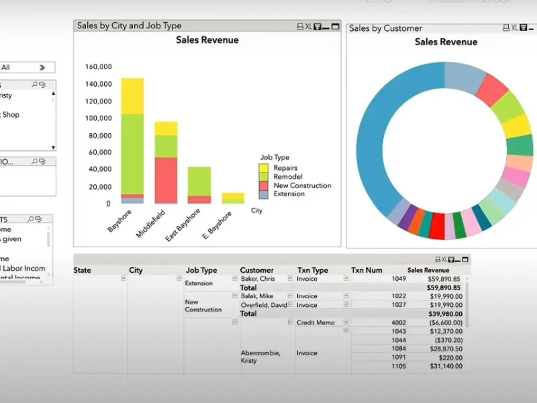Click the Txn Type column header

tap(313, 270)
